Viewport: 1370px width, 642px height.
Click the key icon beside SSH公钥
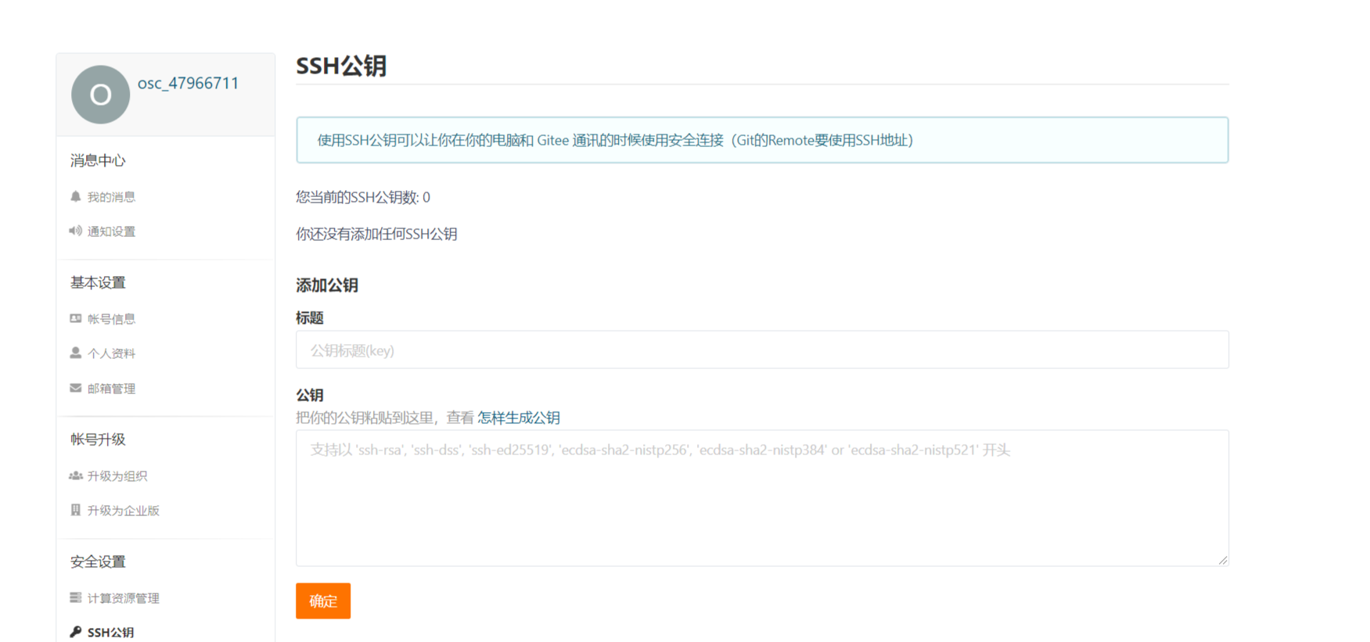[75, 632]
